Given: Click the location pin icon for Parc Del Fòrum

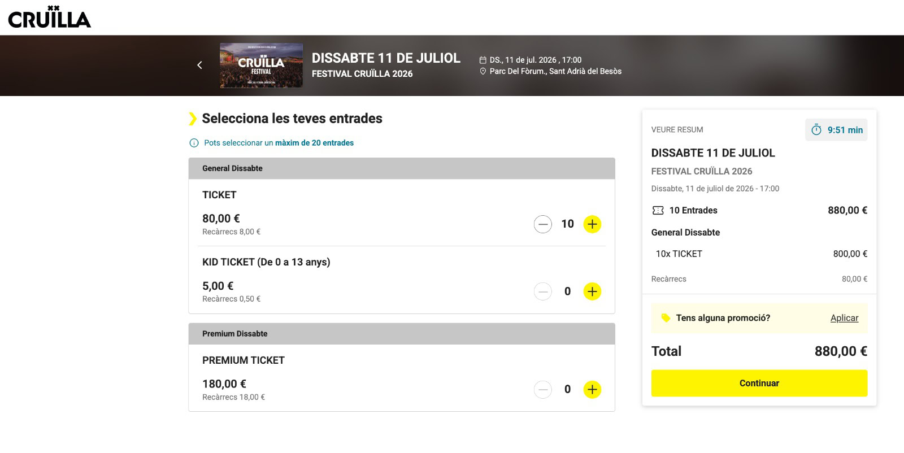Looking at the screenshot, I should coord(483,71).
